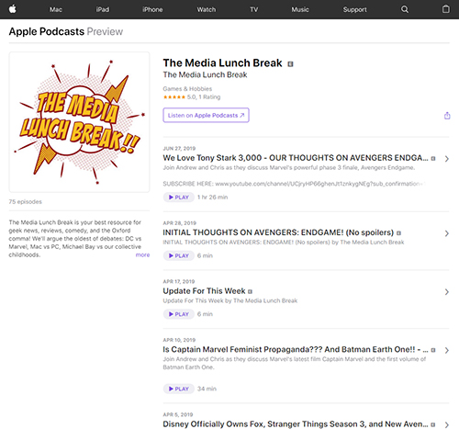
Task: Click the '1 hr 26 min' duration
Action: 212,198
